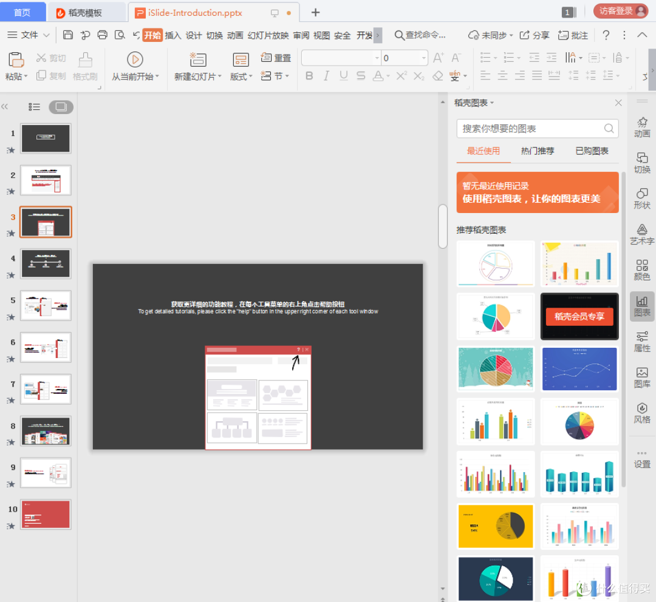Open the File (文件) menu dropdown
656x602 pixels.
29,35
